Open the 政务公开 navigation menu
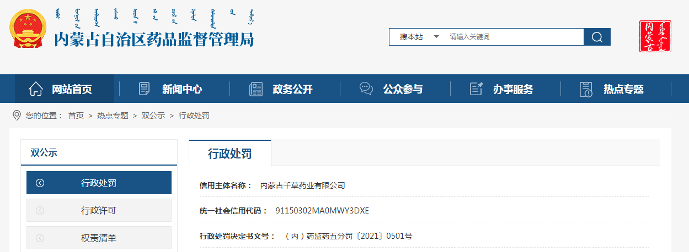Screen dimensions: 689x252 (x=292, y=89)
